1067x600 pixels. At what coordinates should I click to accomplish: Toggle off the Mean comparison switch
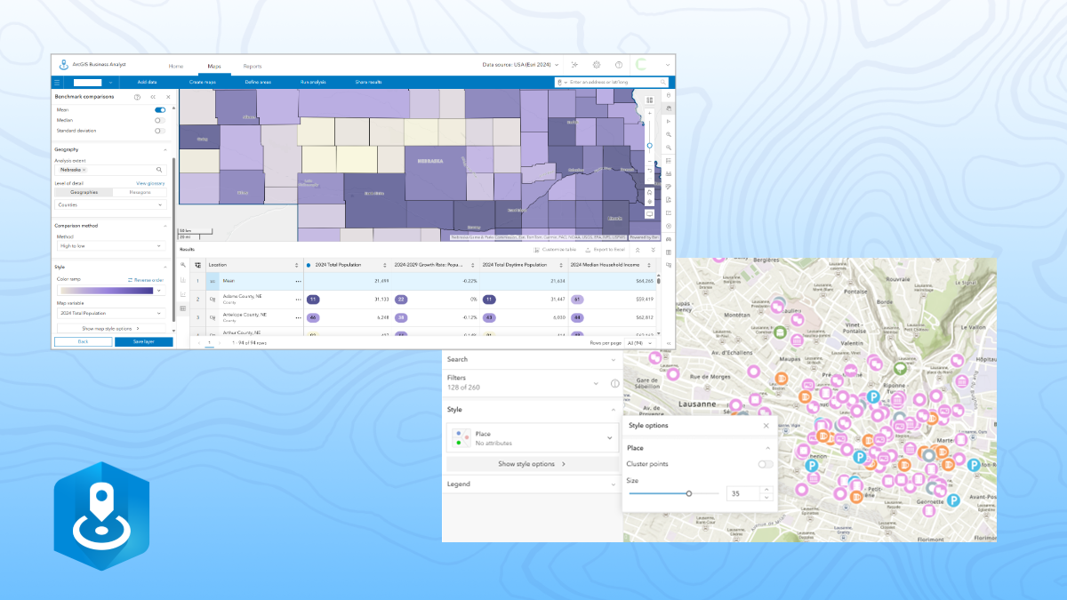[160, 109]
